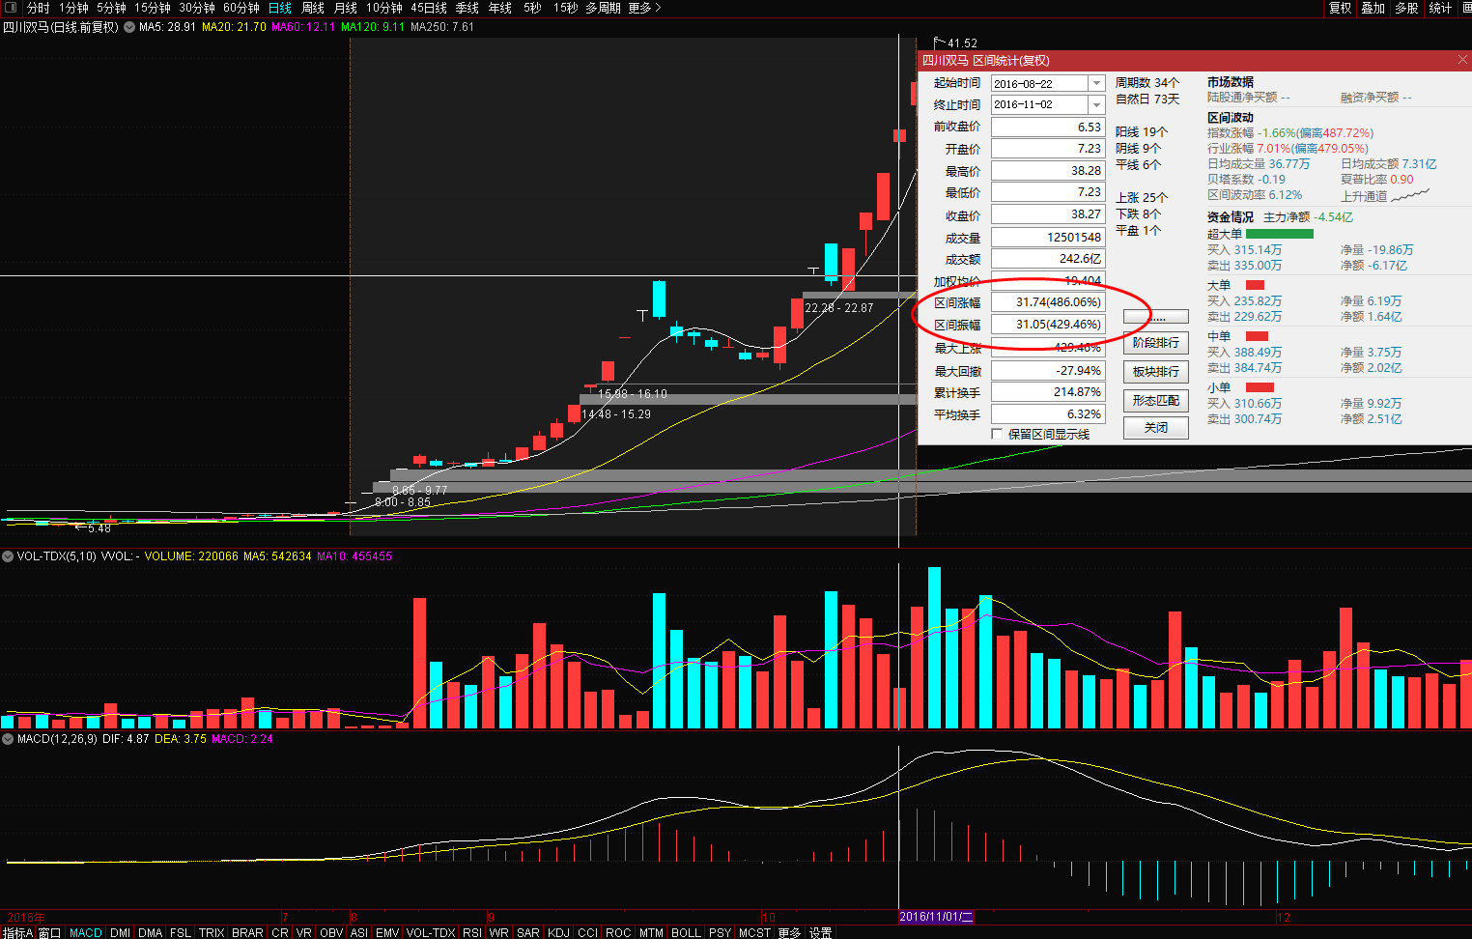This screenshot has height=939, width=1472.
Task: Click the green 超大单 flow bar
Action: (1279, 234)
